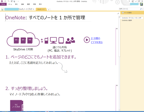Screen dimensions: 144x112
Task: Click the expand page diagonal arrows icon
Action: click(118, 14)
